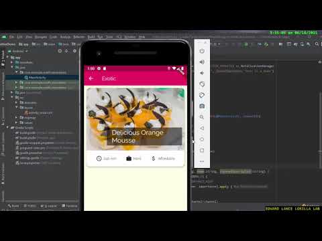Expand the manifests folder
Screen dimensions: 322x241
(12, 62)
